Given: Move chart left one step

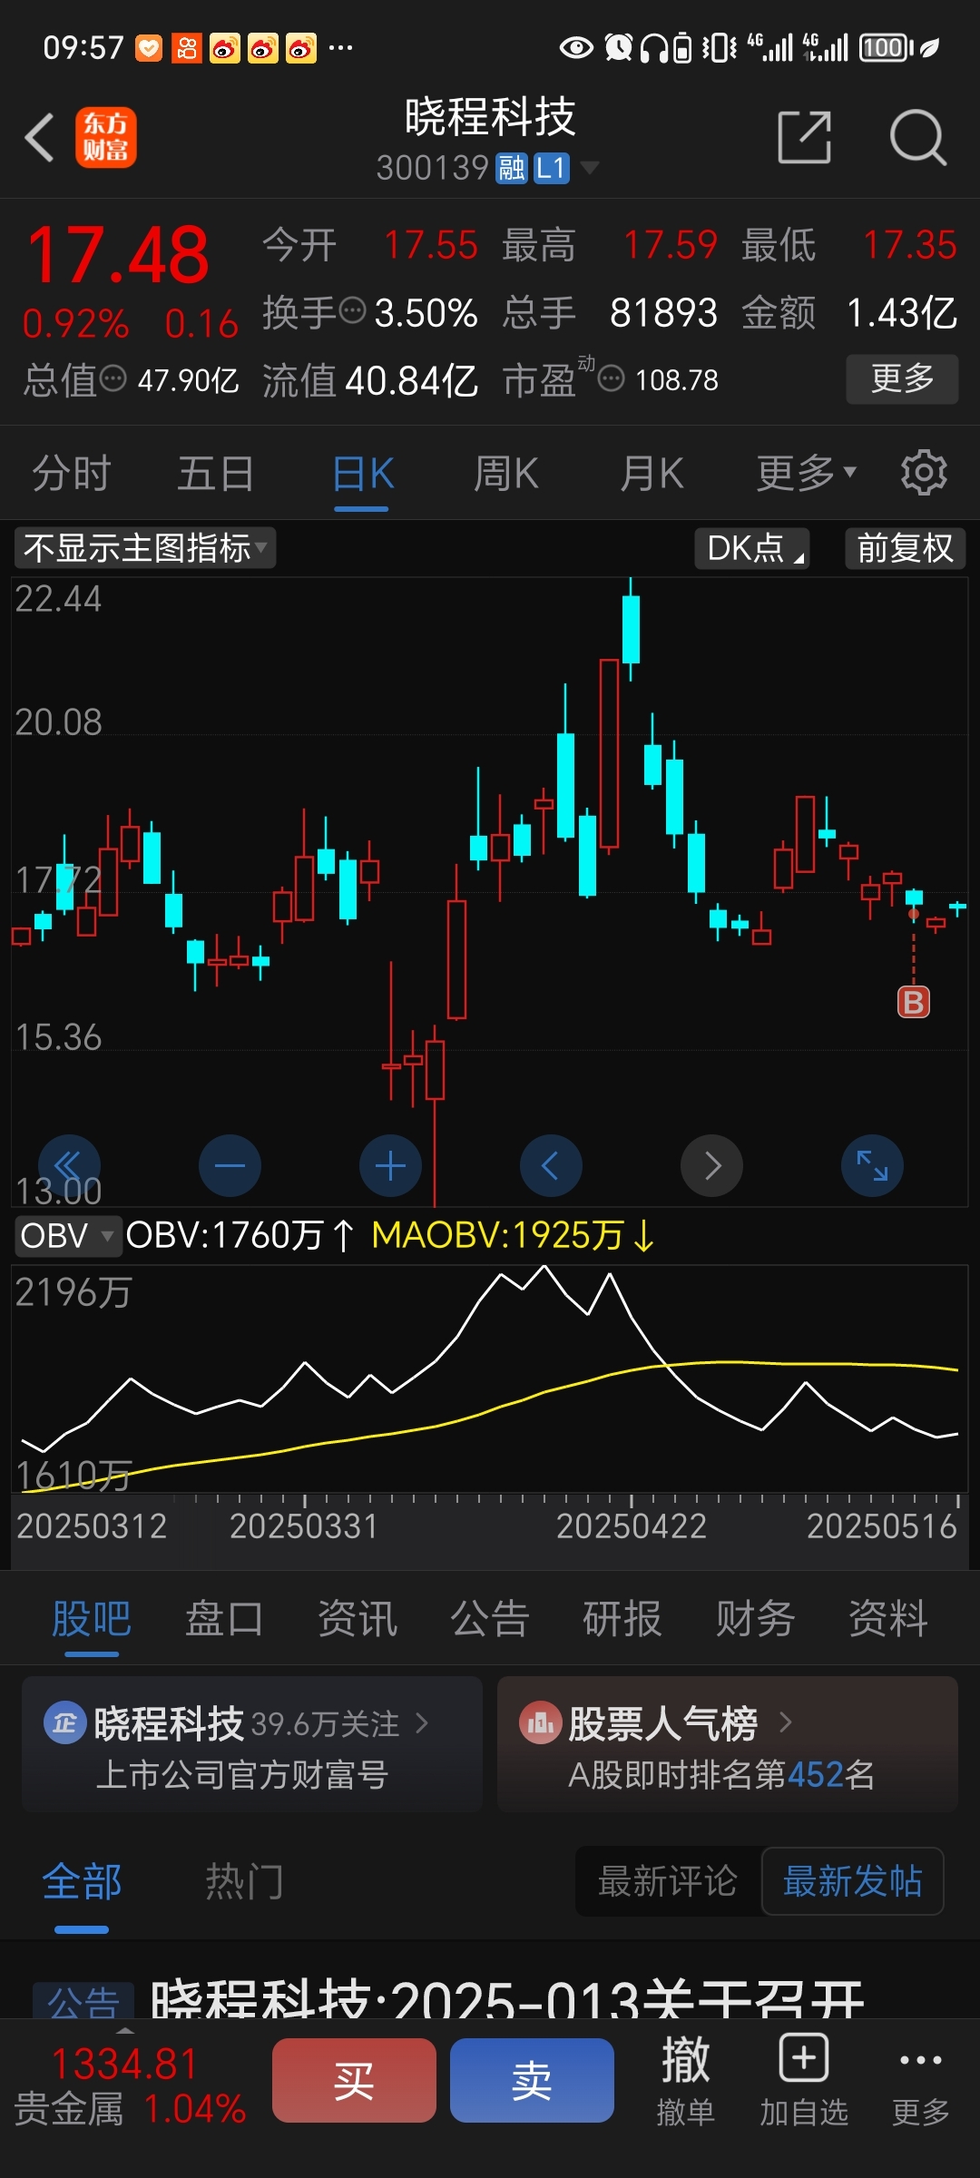Looking at the screenshot, I should click(551, 1165).
